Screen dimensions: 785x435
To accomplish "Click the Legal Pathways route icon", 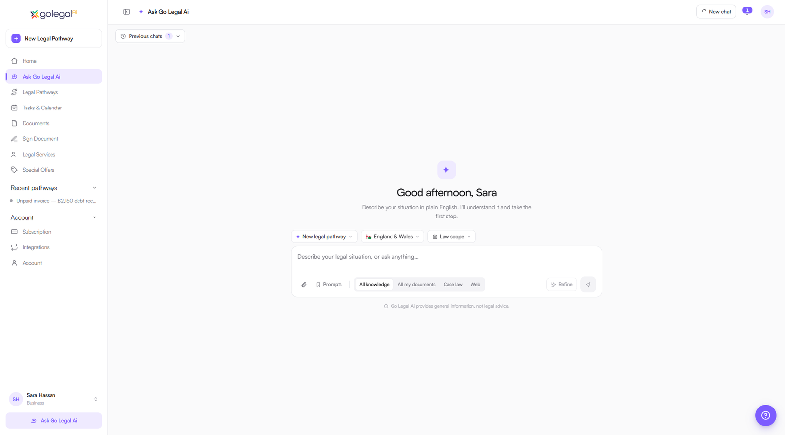I will [14, 92].
